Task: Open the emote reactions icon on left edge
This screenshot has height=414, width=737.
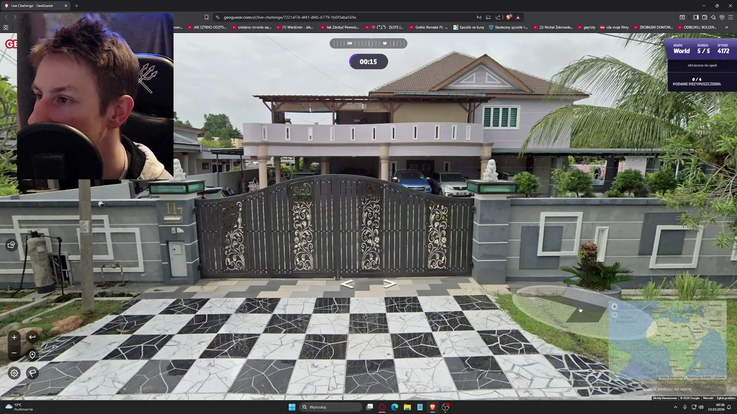Action: (x=11, y=245)
